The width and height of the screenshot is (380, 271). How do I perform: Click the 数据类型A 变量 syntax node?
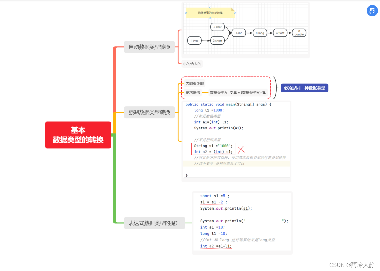pyautogui.click(x=238, y=92)
